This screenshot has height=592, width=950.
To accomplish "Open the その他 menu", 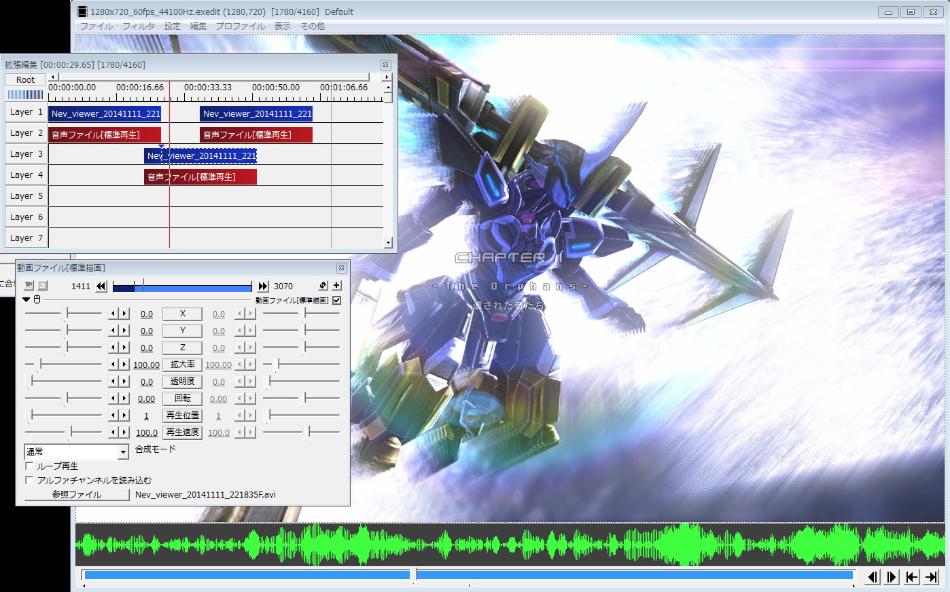I will tap(313, 26).
